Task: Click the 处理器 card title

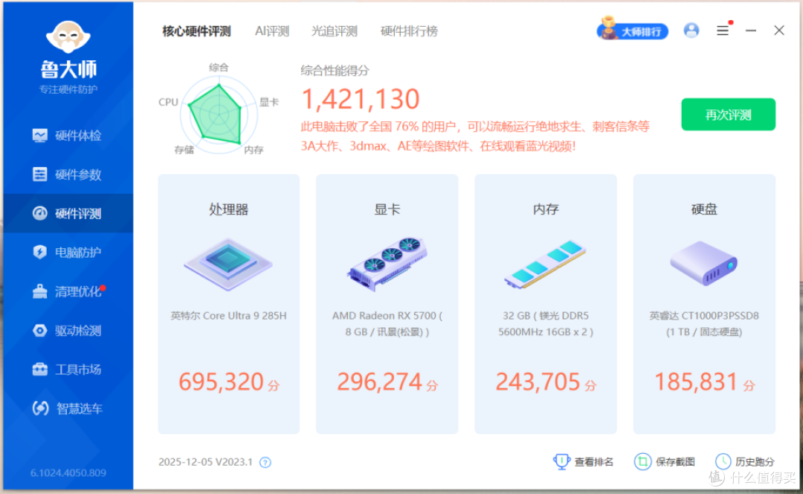Action: pyautogui.click(x=228, y=209)
